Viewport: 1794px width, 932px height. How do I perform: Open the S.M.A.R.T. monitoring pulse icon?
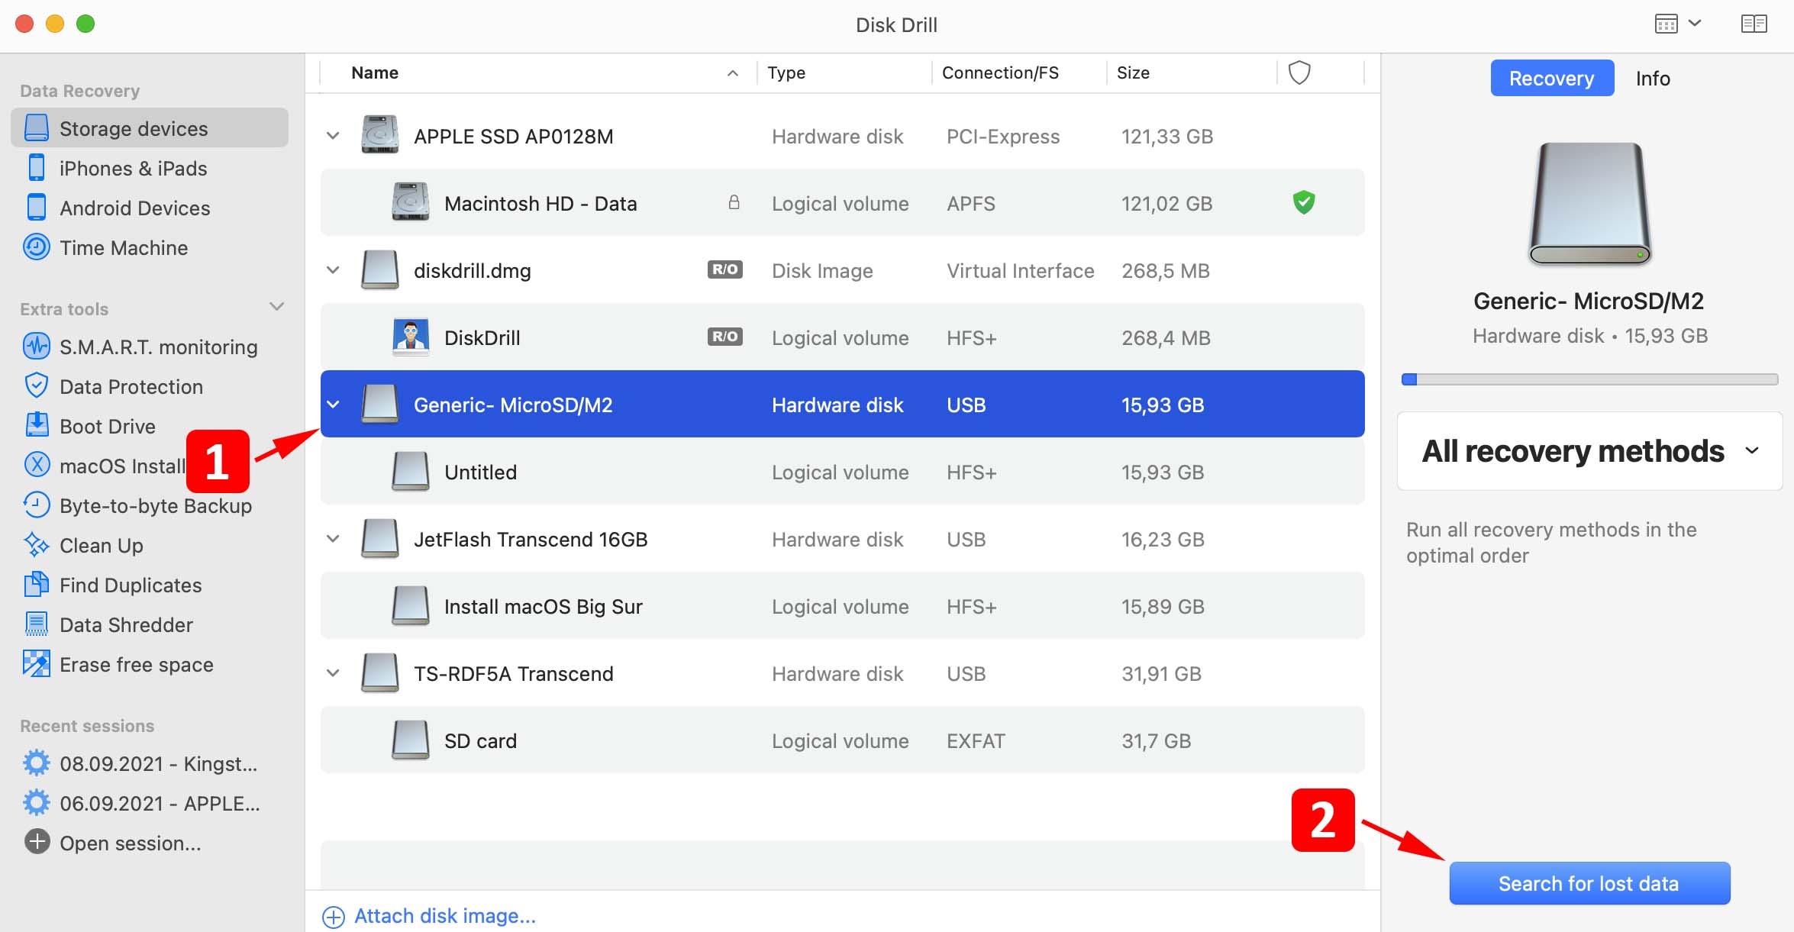click(36, 347)
